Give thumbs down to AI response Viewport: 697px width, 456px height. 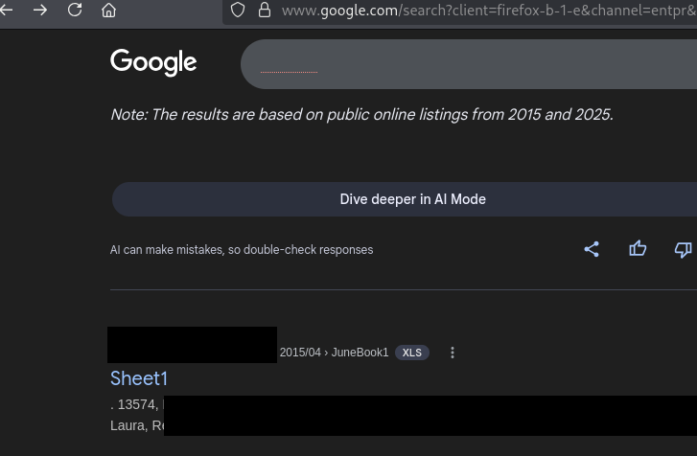684,249
